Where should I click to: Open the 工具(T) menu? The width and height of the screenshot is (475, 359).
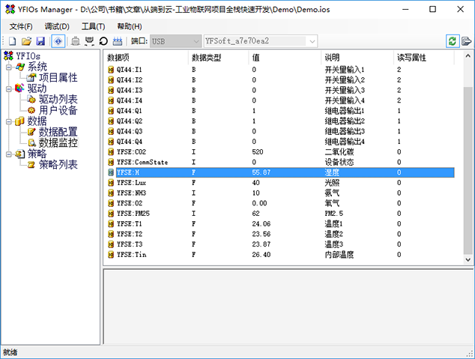[x=94, y=27]
